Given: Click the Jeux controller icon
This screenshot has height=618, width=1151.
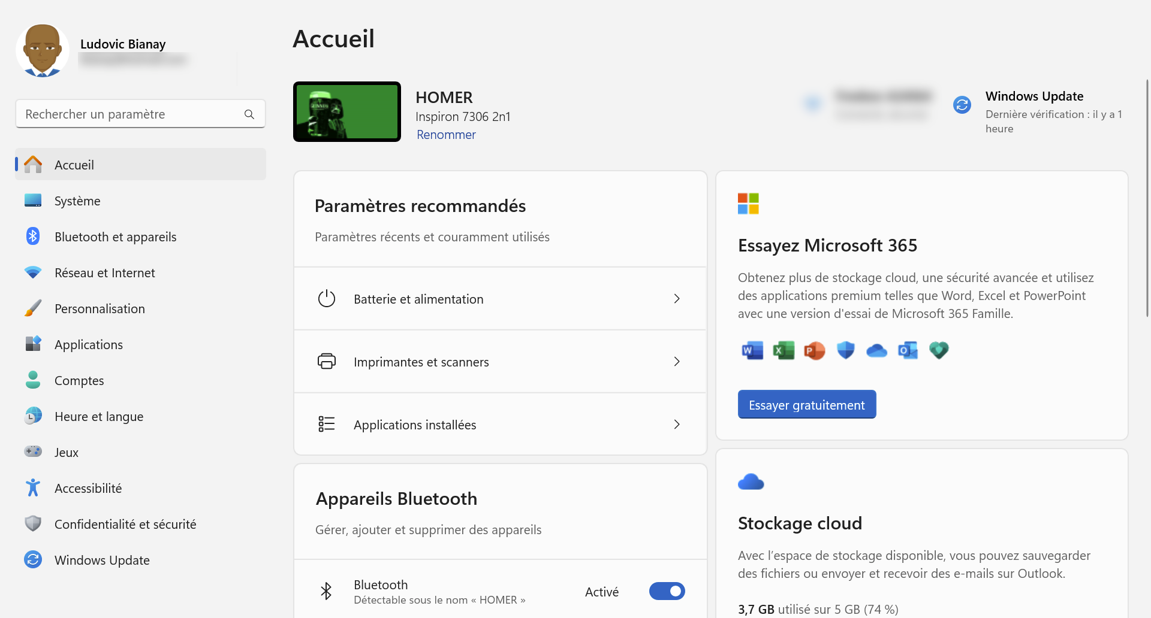Looking at the screenshot, I should coord(33,452).
